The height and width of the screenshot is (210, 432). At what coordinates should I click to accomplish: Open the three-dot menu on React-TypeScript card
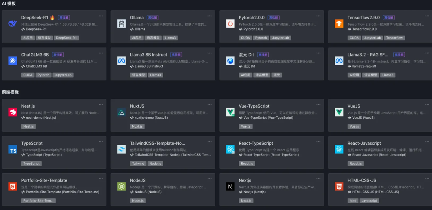point(318,141)
